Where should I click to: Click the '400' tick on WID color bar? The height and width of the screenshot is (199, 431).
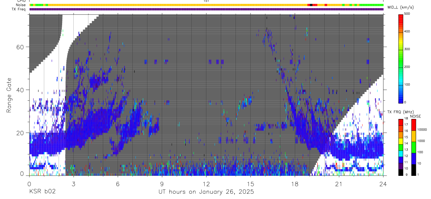[x=407, y=31]
